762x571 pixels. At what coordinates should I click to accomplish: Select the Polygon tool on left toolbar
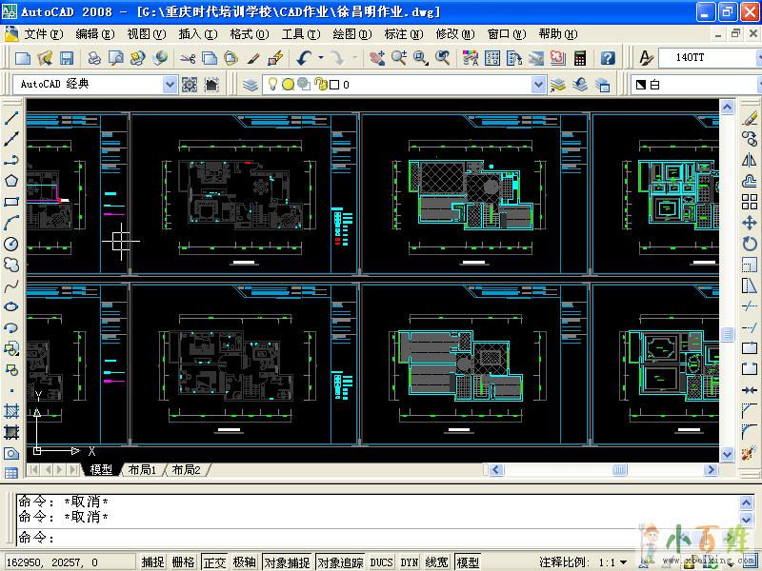[11, 181]
